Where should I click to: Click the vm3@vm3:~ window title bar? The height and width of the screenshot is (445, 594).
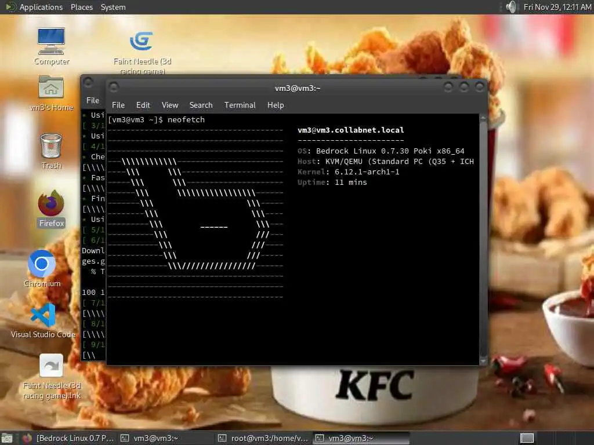(298, 88)
